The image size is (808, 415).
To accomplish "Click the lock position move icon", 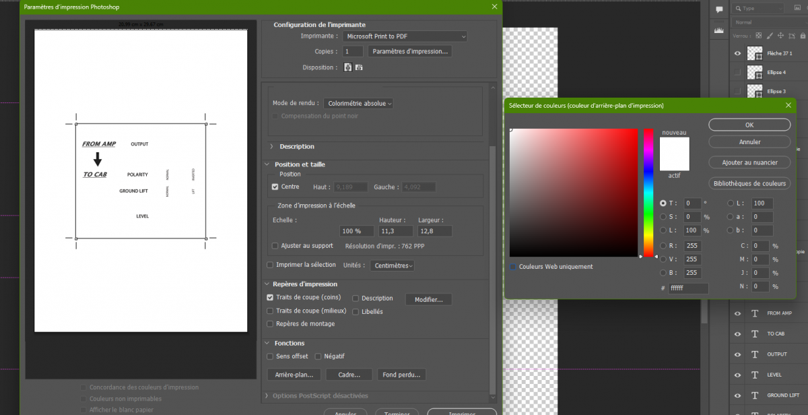I will [780, 36].
